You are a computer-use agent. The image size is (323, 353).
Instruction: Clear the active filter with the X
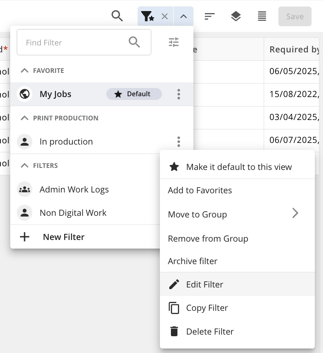164,16
